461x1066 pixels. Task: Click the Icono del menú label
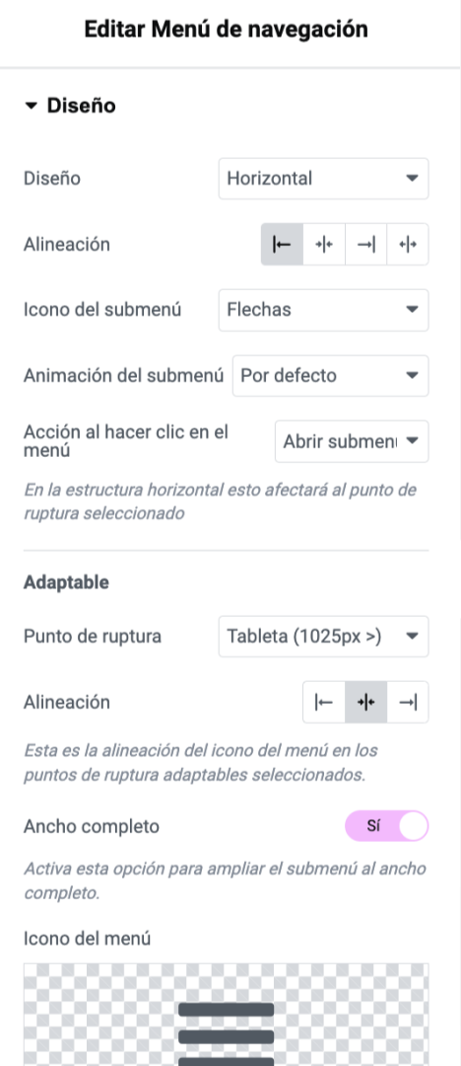click(87, 939)
